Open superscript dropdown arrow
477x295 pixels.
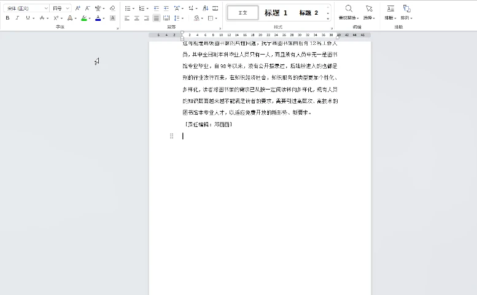pyautogui.click(x=62, y=18)
